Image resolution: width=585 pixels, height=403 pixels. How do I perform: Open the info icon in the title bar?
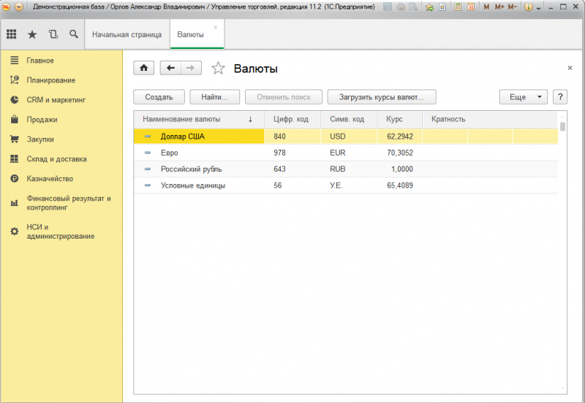tap(528, 7)
